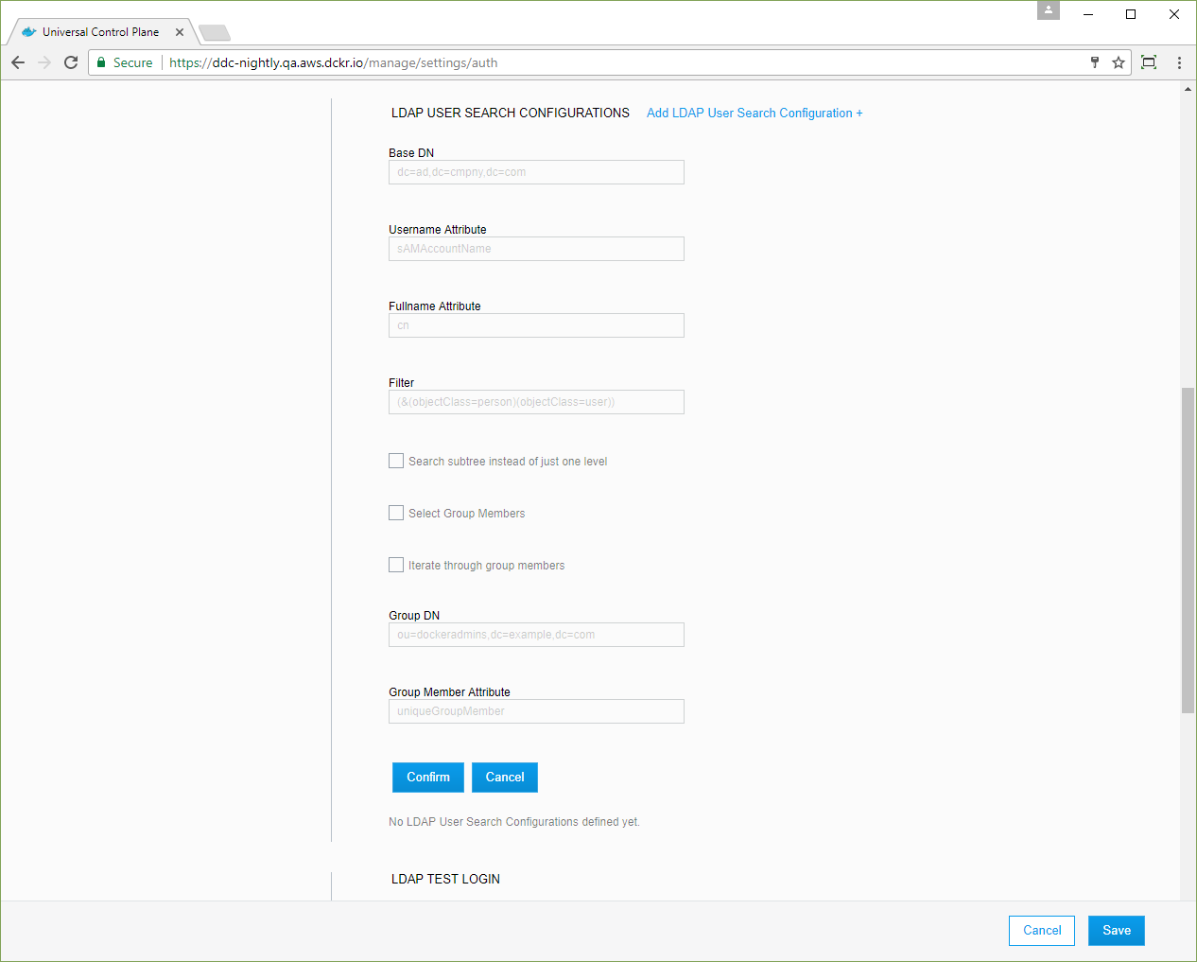Click Add LDAP User Search Configuration link
The width and height of the screenshot is (1197, 962).
(x=754, y=113)
